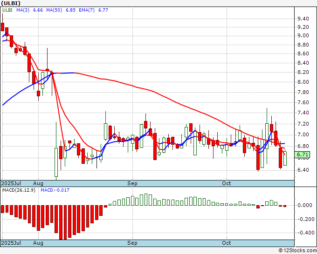Select the 9.00 price axis label
The width and height of the screenshot is (317, 254).
(x=303, y=36)
